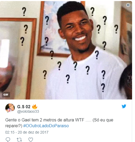The height and width of the screenshot is (142, 135).
Task: Click the 02:15 - 20 de dez de 2017 timestamp
Action: pyautogui.click(x=27, y=132)
